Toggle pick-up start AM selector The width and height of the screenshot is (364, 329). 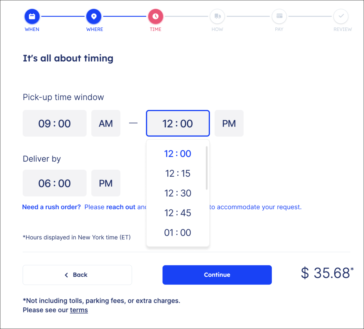(106, 123)
